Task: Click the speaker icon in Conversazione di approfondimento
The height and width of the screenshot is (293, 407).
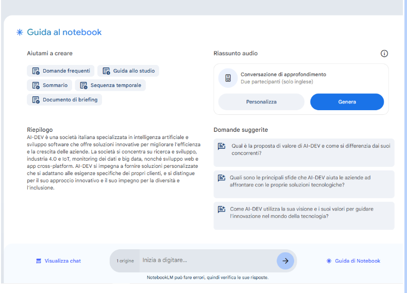Action: (228, 78)
